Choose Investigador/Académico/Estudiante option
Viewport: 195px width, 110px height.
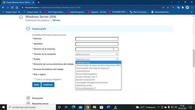(98, 82)
